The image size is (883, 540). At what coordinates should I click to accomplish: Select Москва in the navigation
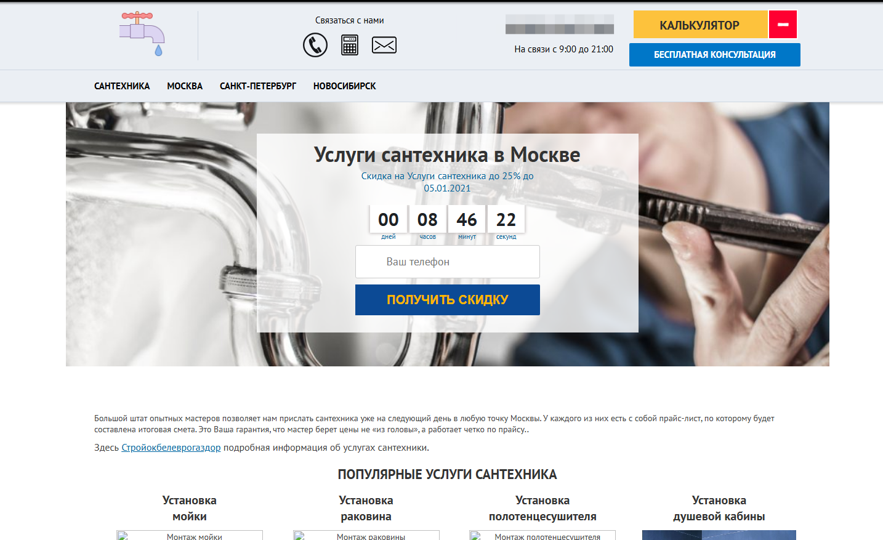pos(185,86)
